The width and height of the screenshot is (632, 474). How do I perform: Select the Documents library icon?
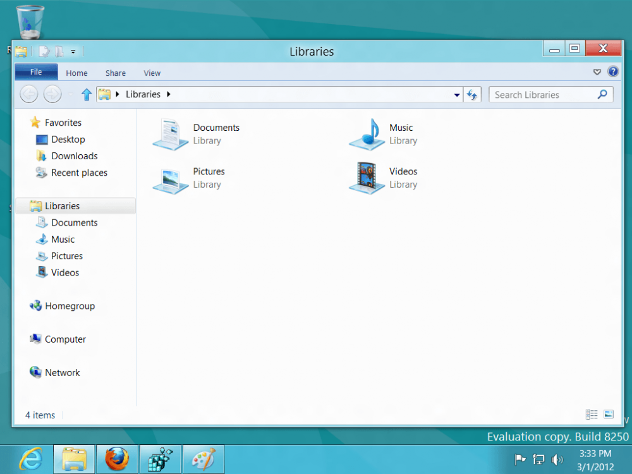tap(170, 134)
